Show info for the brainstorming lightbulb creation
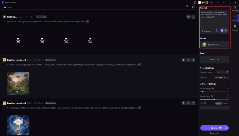Screen dimensions: 239x136 coord(184,103)
